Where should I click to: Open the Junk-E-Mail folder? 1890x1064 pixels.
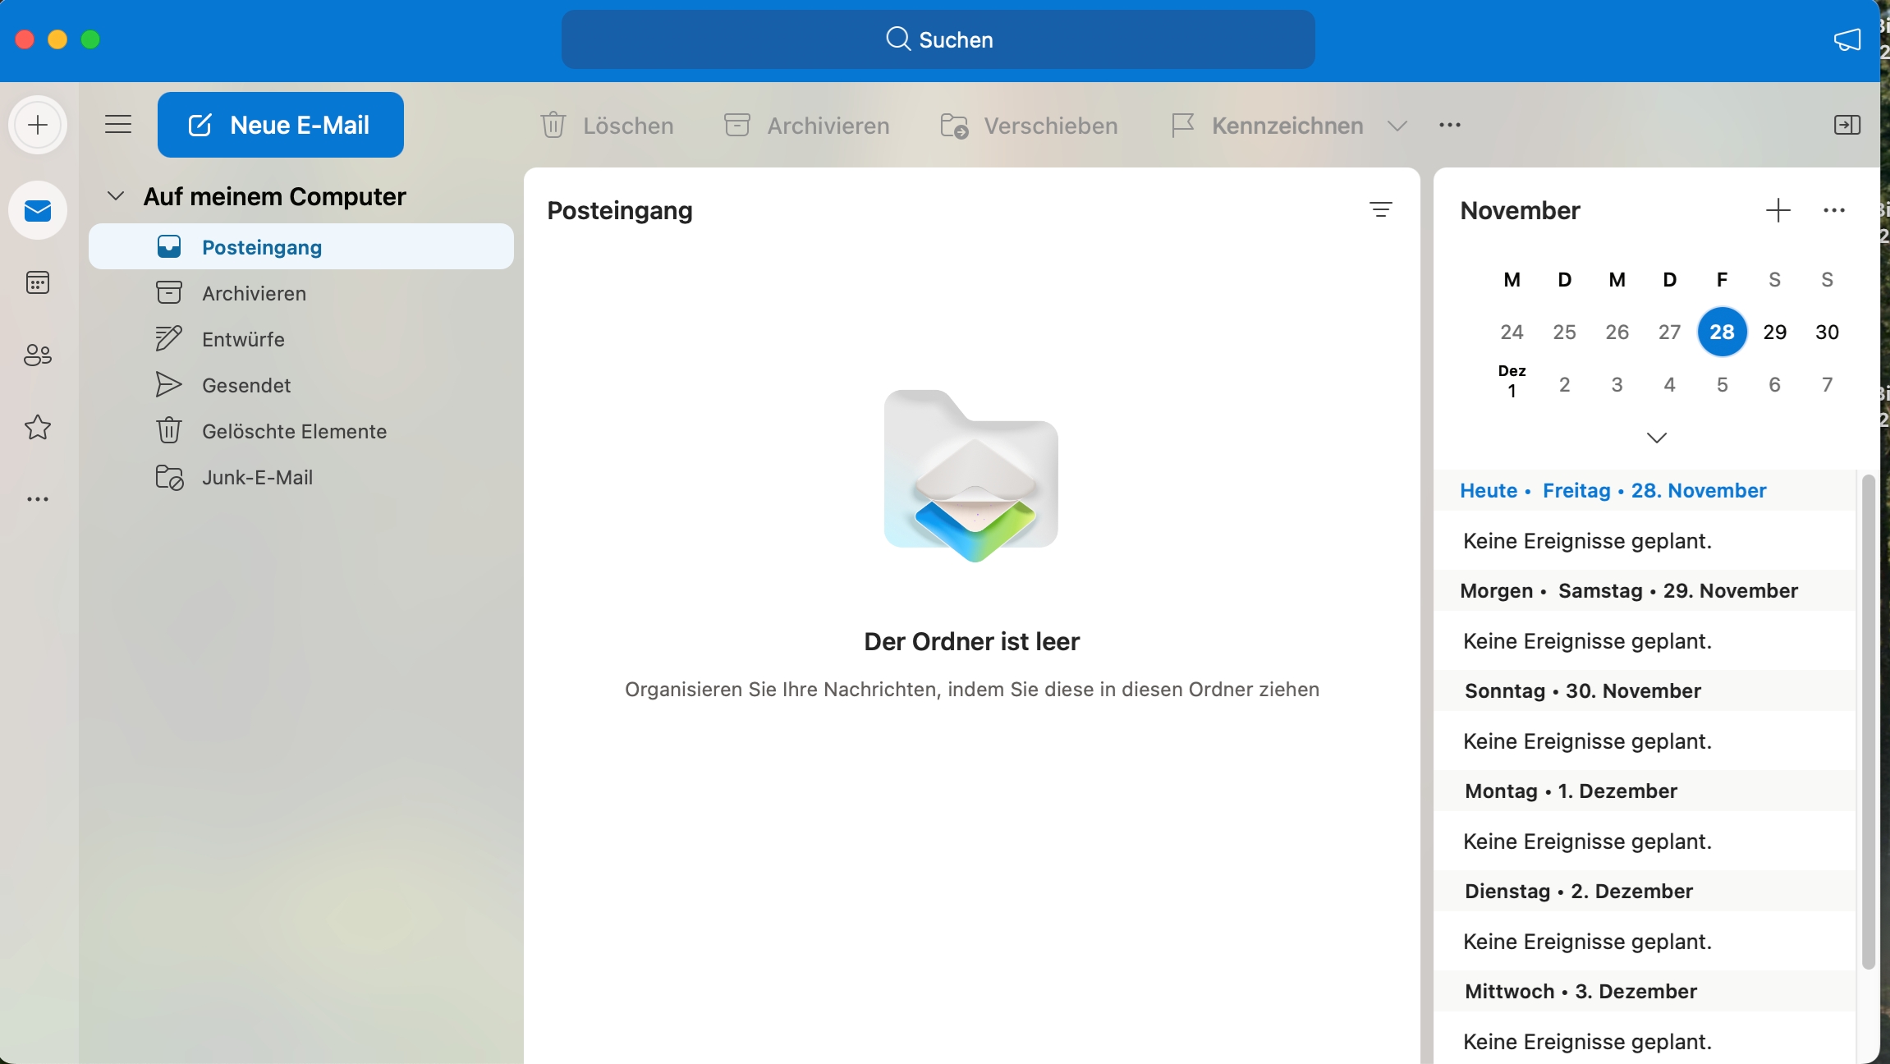click(x=257, y=477)
